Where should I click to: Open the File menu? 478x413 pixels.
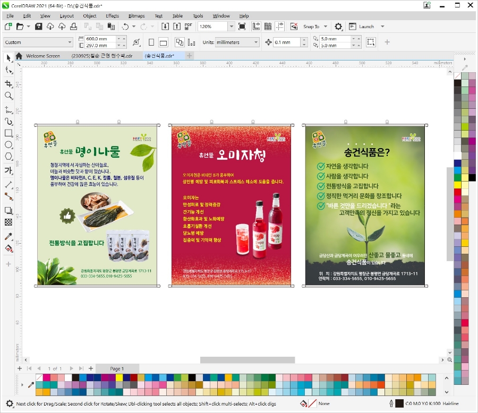(x=10, y=16)
